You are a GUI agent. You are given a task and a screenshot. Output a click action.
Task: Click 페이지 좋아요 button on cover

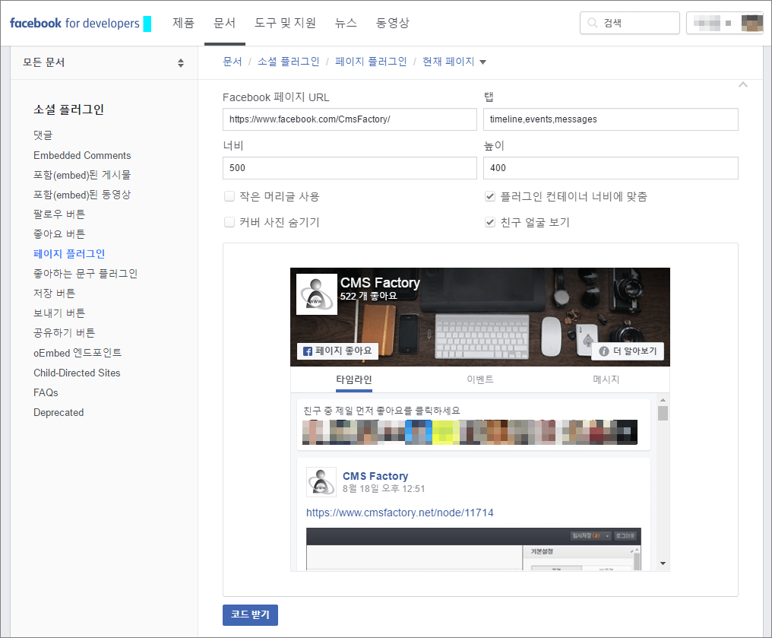pyautogui.click(x=337, y=351)
